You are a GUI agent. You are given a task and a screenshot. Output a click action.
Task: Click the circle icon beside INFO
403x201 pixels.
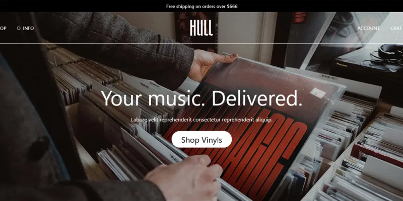[x=19, y=28]
